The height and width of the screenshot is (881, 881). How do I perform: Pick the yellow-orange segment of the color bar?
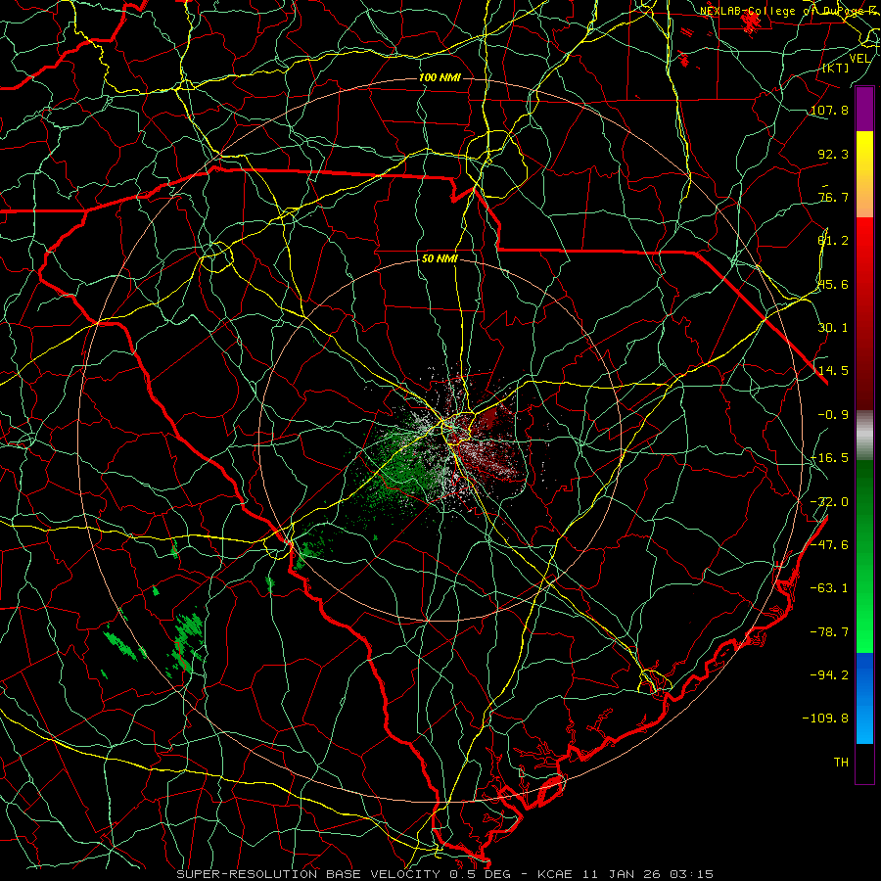coord(864,174)
